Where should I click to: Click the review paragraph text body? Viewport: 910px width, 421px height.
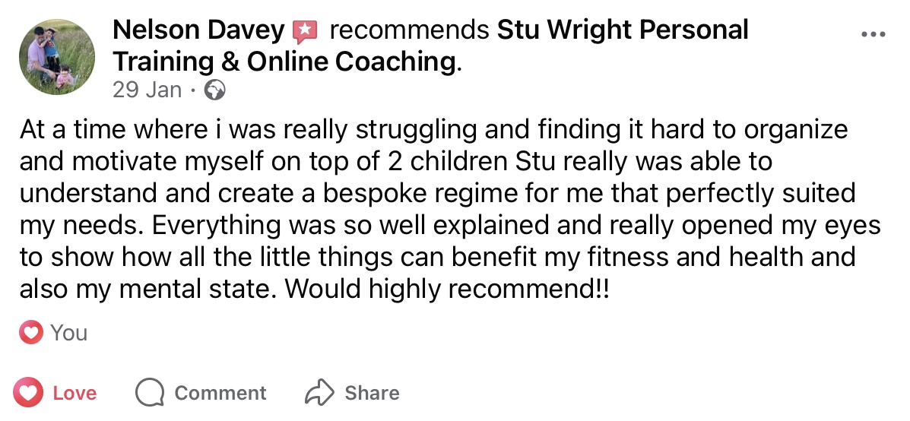[433, 194]
